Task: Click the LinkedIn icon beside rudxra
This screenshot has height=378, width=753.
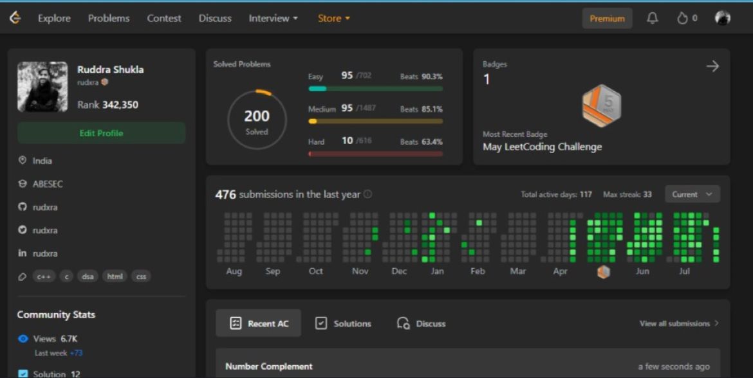Action: click(x=22, y=253)
